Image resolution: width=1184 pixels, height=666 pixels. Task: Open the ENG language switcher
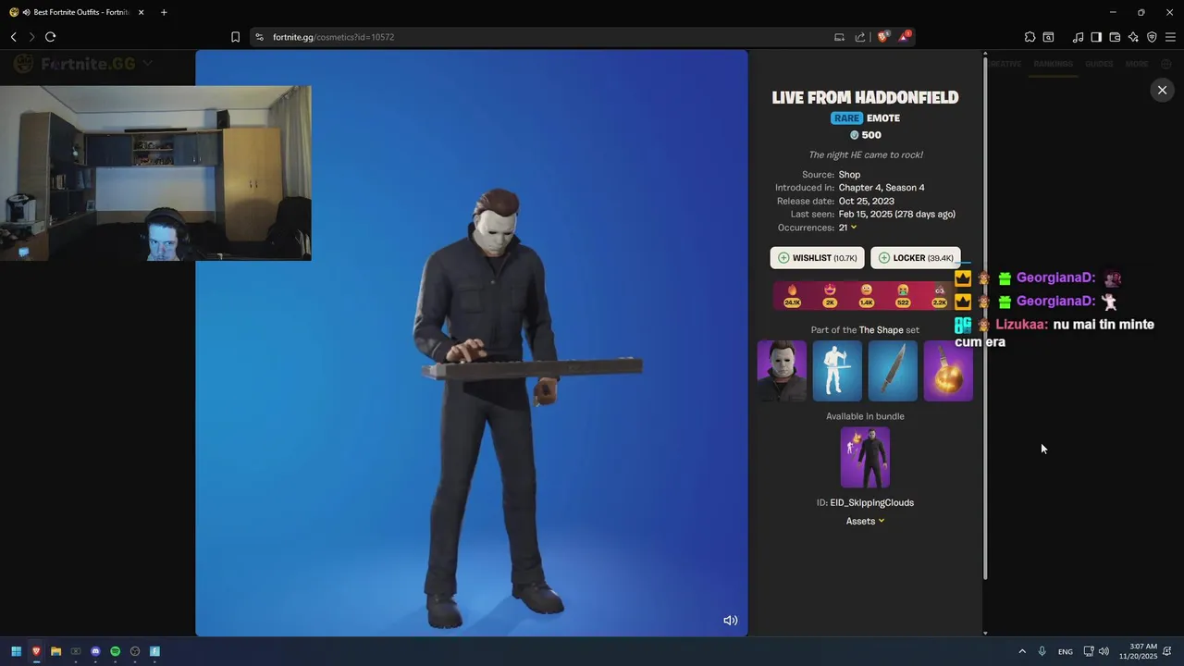coord(1066,651)
